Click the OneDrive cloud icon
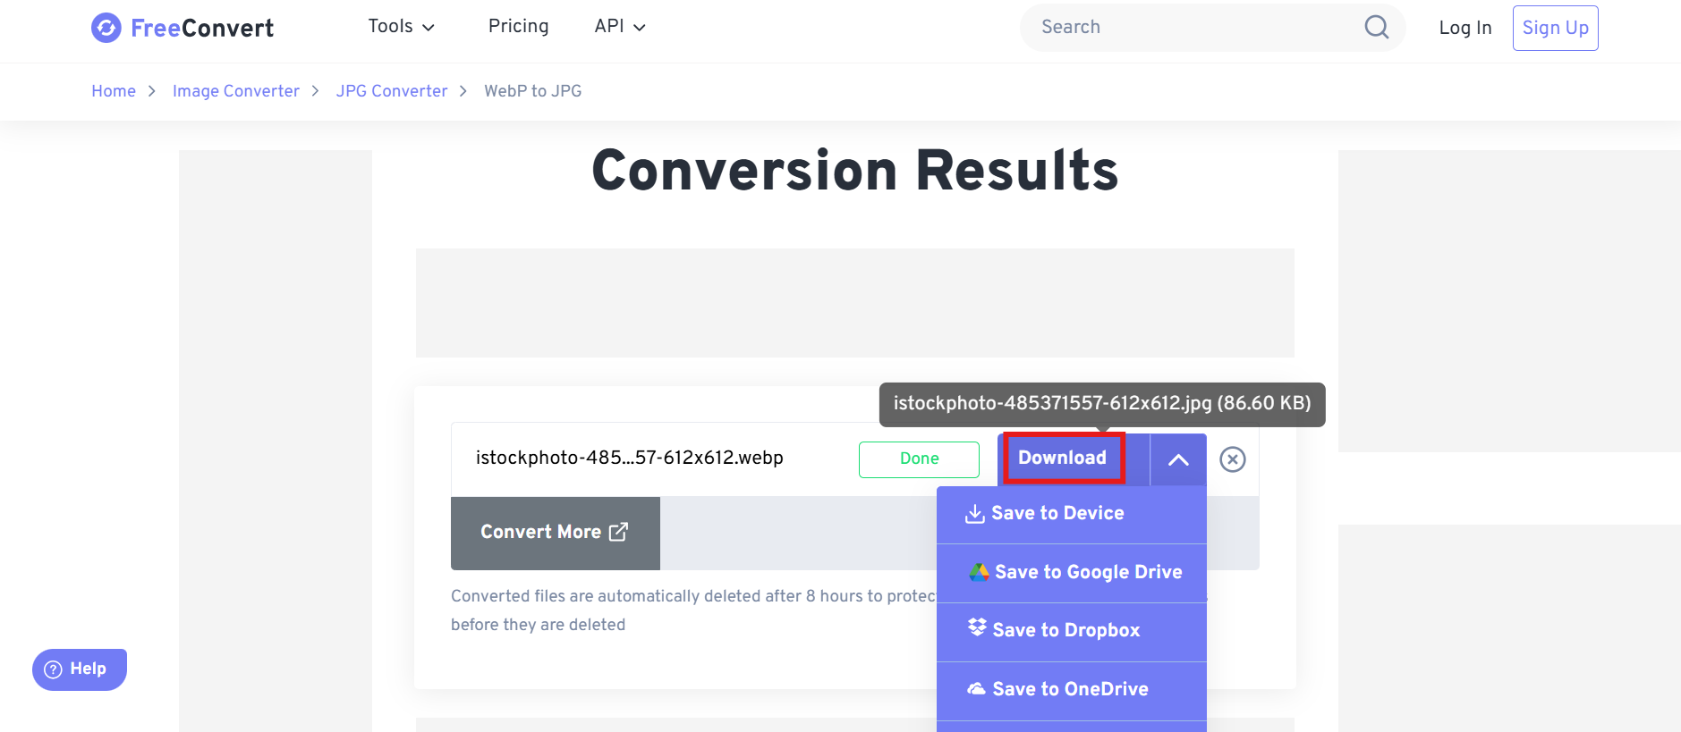The width and height of the screenshot is (1681, 732). point(976,689)
